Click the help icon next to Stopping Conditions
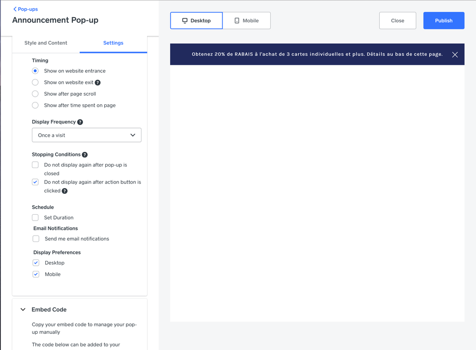This screenshot has height=350, width=476. tap(85, 155)
